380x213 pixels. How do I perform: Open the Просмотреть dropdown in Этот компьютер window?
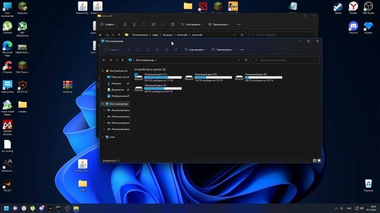[223, 50]
